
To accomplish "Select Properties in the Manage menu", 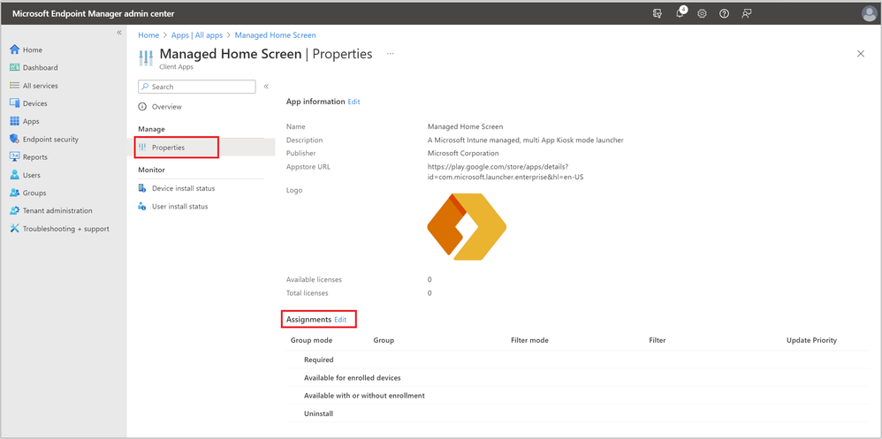I will click(x=168, y=148).
